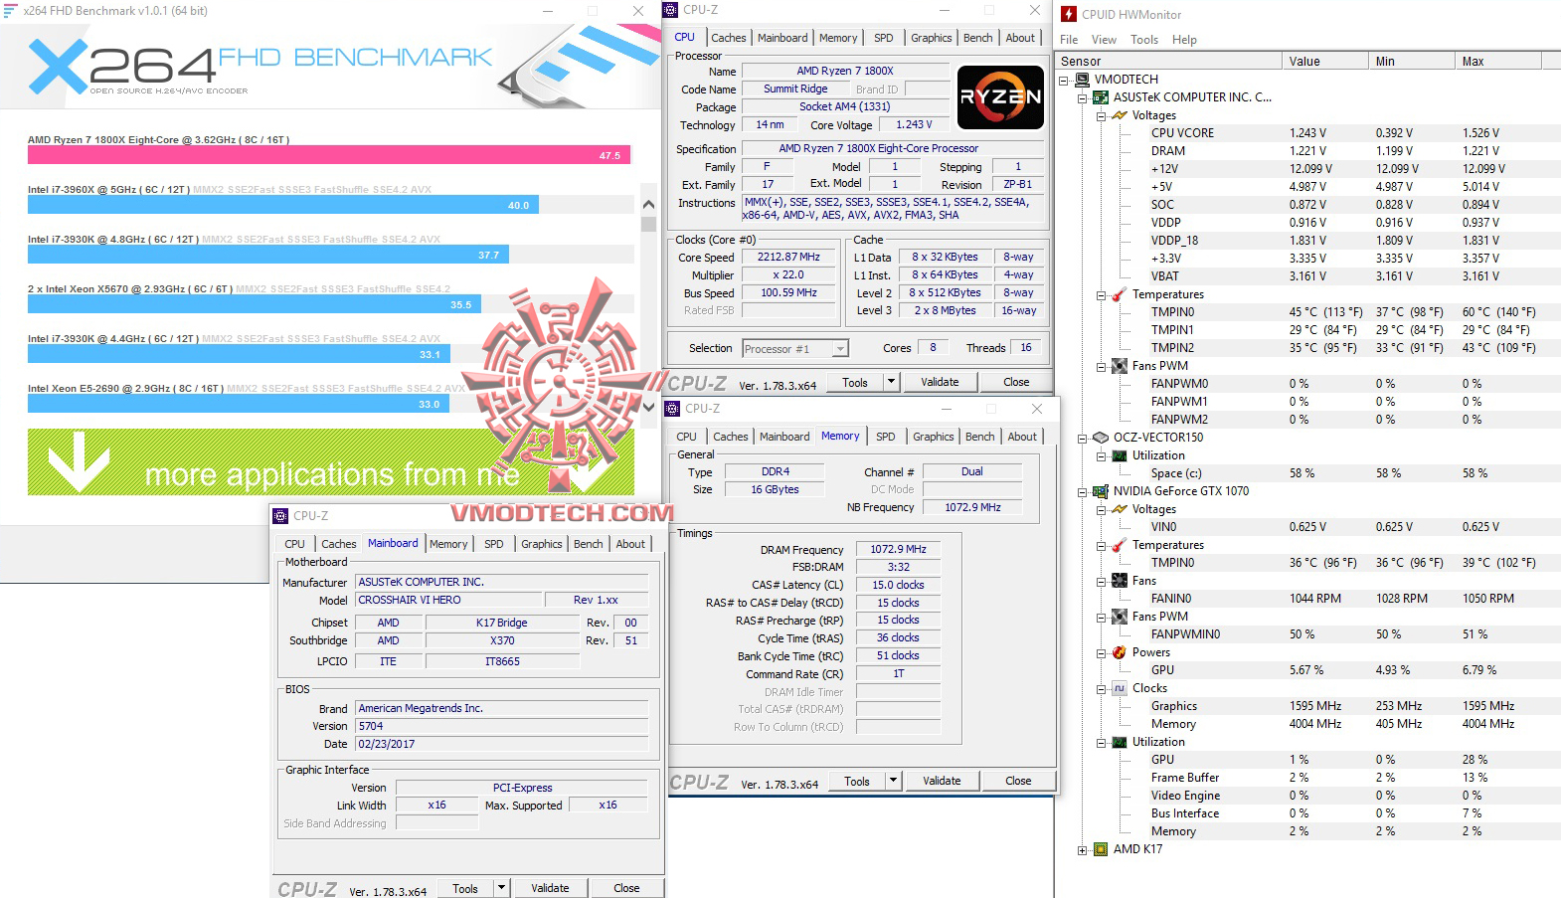1561x898 pixels.
Task: Click the Ryzen 7 1800X 47.5 result bar
Action: point(329,155)
